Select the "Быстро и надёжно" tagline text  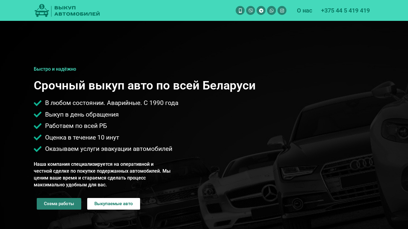(x=55, y=69)
